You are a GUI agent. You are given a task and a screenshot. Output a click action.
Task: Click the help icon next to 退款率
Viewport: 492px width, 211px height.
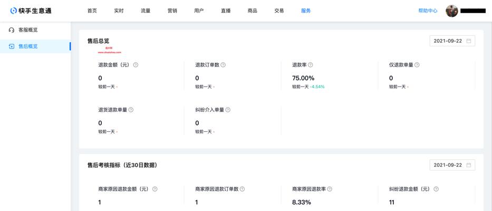coord(310,65)
